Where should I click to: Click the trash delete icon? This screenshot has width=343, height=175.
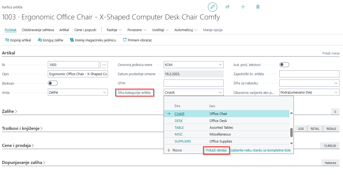point(258,7)
